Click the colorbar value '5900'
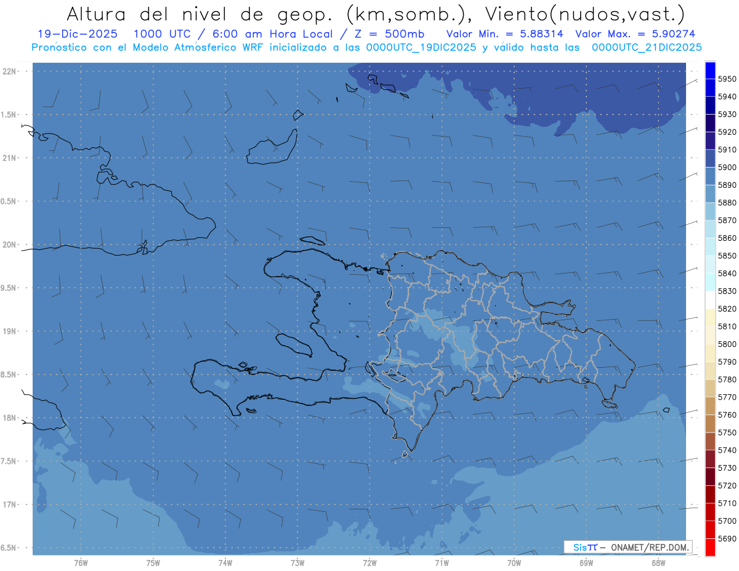Viewport: 739px width, 571px height. pos(727,167)
